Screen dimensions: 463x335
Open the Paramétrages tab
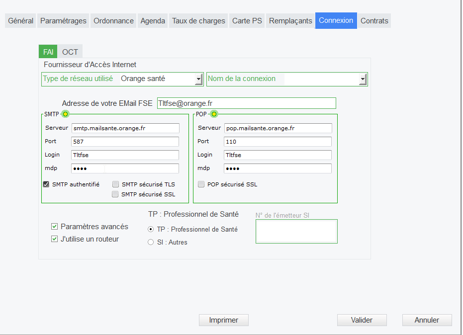[63, 21]
